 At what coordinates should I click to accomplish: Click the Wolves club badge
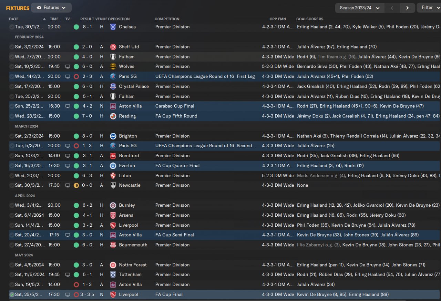pos(113,66)
